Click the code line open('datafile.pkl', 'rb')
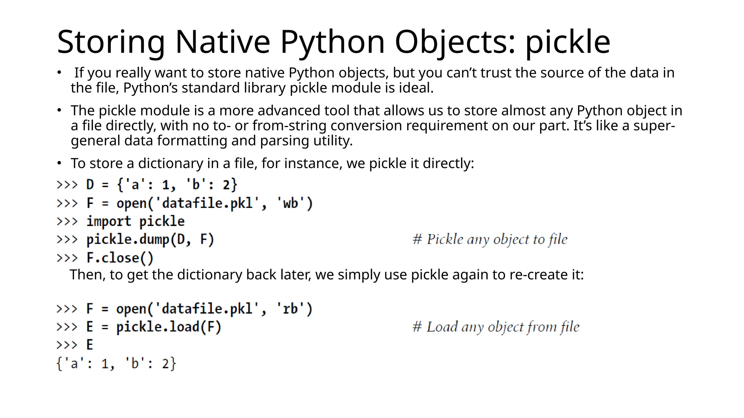744x418 pixels. [x=185, y=309]
